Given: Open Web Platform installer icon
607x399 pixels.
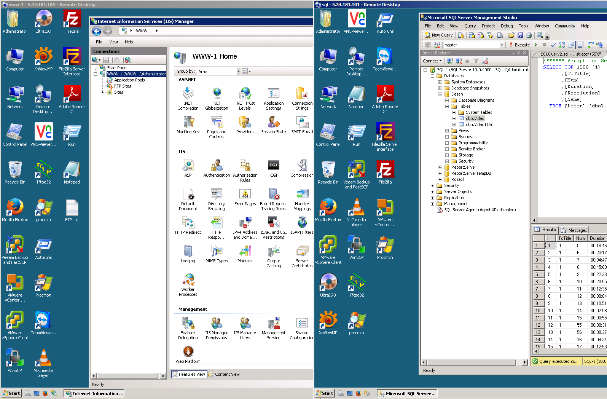Looking at the screenshot, I should (x=188, y=354).
